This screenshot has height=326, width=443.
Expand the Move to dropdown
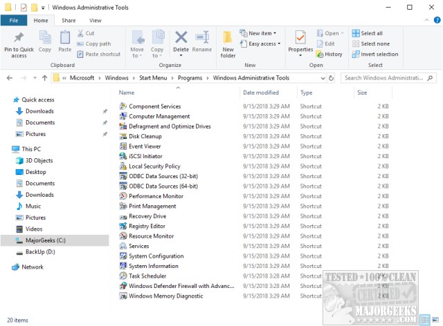[141, 56]
